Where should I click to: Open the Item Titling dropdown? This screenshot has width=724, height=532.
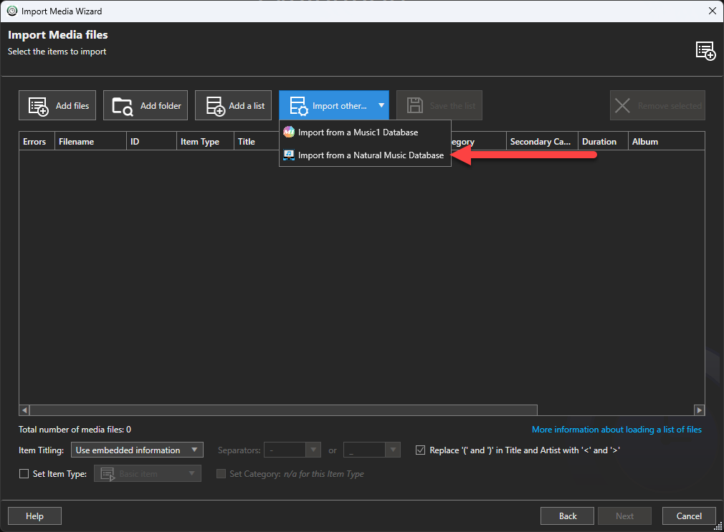point(137,450)
